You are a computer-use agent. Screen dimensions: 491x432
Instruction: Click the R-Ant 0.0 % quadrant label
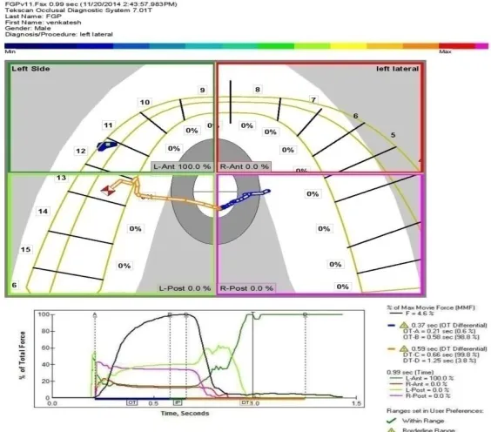click(245, 166)
